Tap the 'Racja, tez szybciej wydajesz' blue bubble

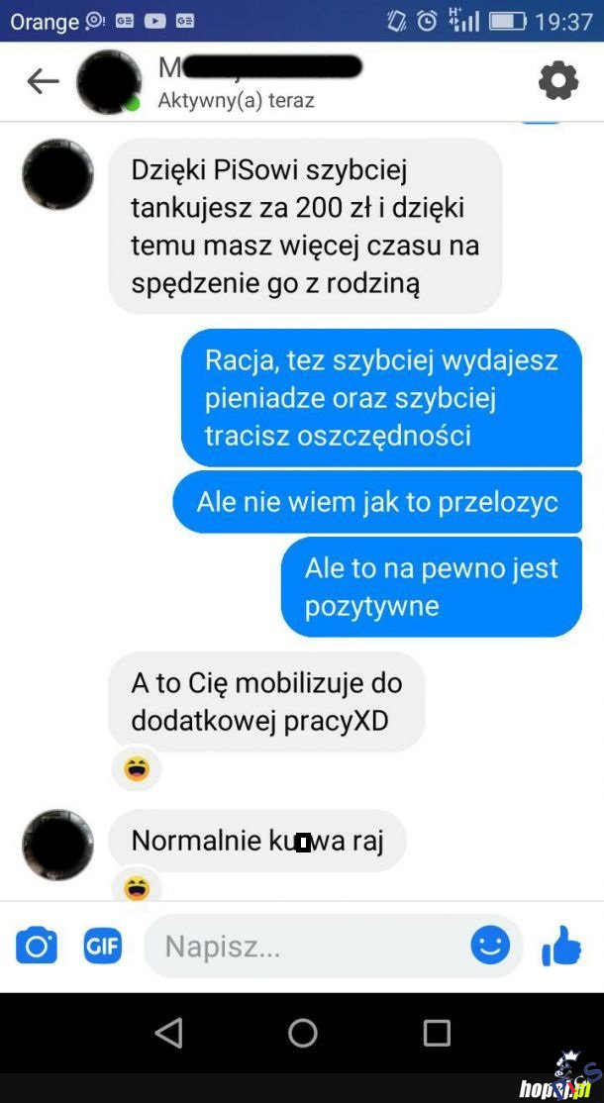point(381,398)
